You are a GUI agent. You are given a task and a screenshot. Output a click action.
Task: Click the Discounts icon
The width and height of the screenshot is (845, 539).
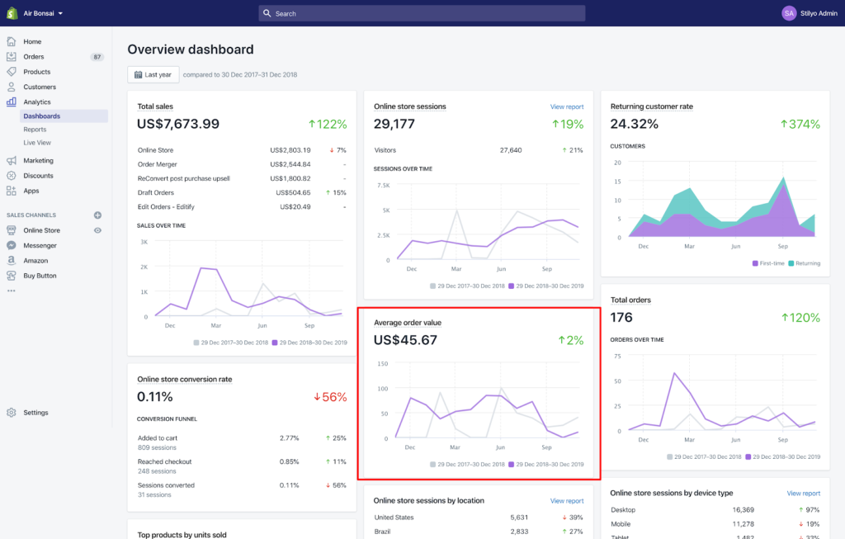coord(12,176)
